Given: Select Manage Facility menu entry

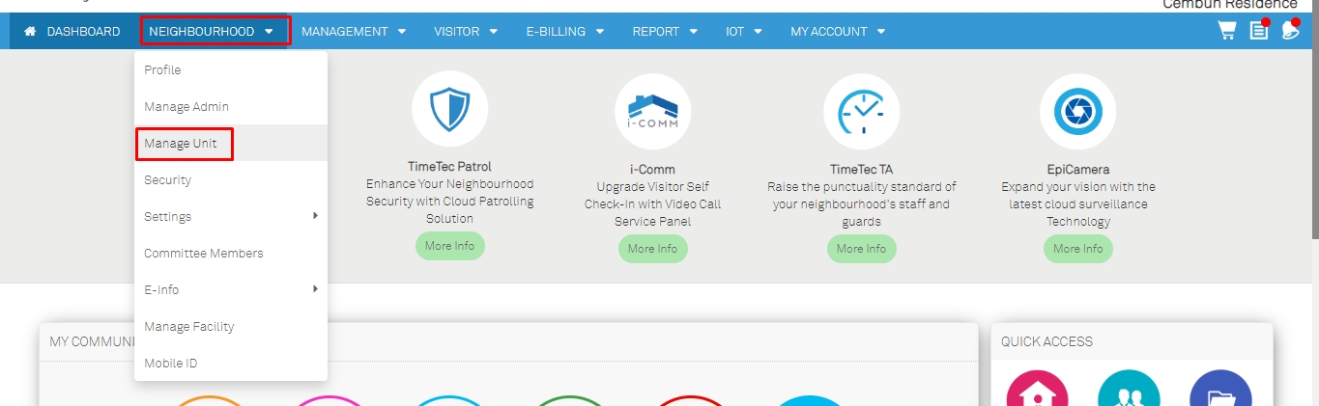Looking at the screenshot, I should click(231, 326).
